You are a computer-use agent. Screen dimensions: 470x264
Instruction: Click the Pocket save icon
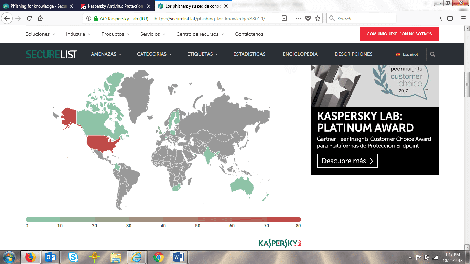click(308, 19)
